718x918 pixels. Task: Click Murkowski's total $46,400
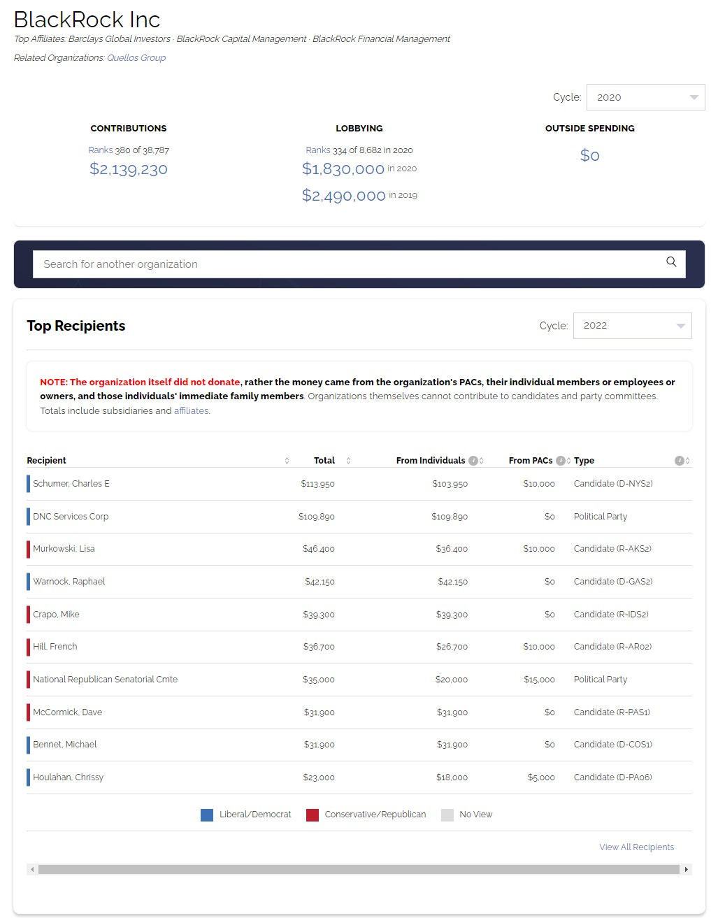click(x=319, y=549)
